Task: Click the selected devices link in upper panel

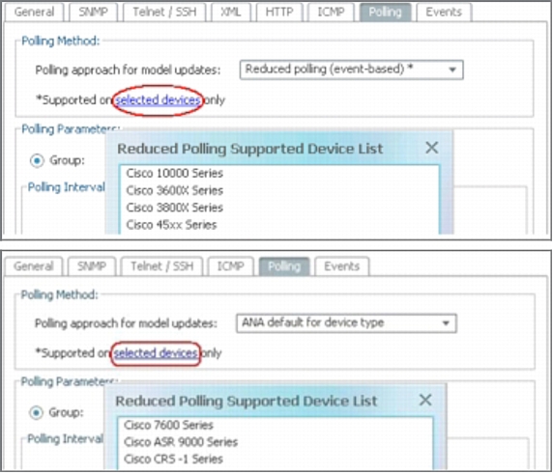Action: (158, 100)
